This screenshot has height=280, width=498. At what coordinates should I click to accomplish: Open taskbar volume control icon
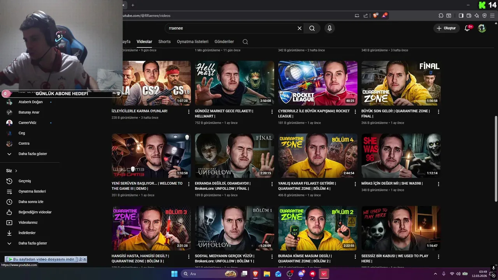458,274
